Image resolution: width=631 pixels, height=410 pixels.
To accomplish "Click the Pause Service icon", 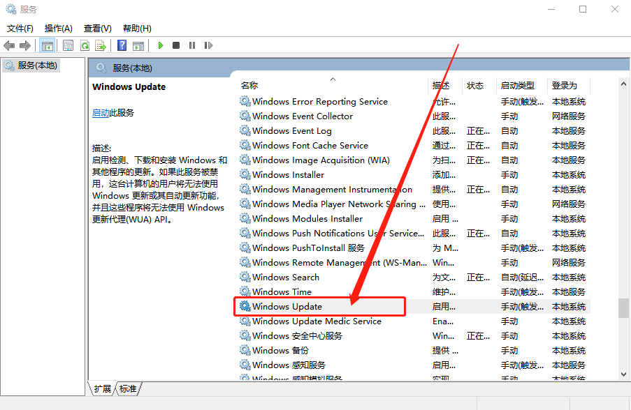I will tap(192, 45).
